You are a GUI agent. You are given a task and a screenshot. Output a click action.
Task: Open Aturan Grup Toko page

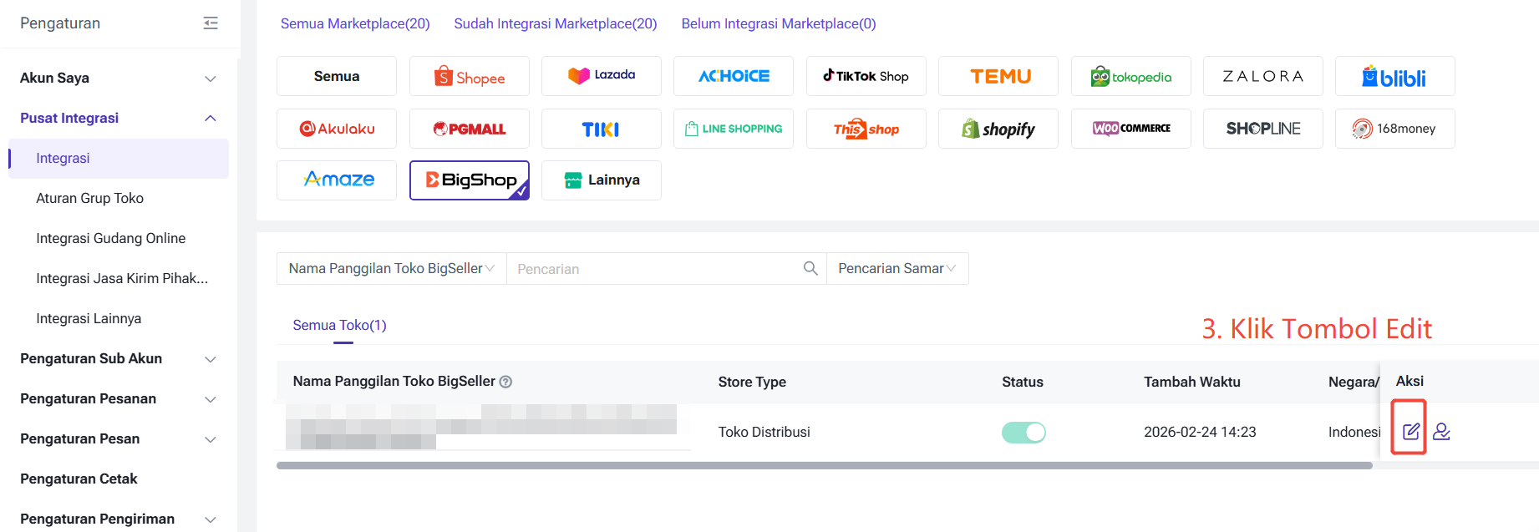point(89,198)
